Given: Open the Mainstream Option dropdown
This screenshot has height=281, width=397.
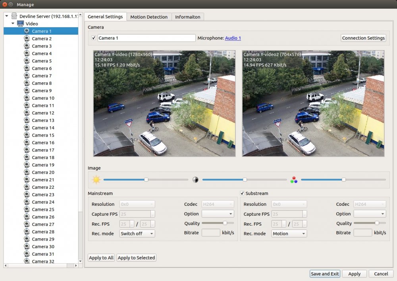Looking at the screenshot, I should tap(218, 214).
